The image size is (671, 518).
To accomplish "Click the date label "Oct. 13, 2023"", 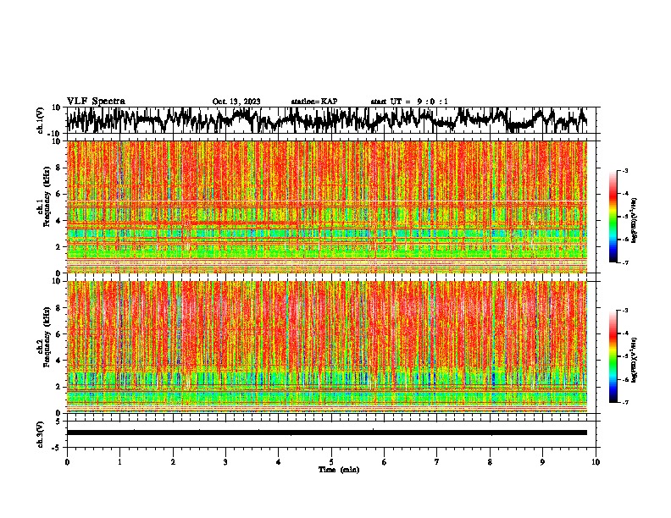I will [x=236, y=102].
